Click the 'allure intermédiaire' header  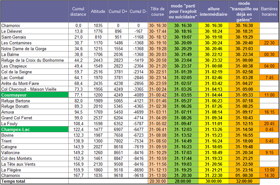pyautogui.click(x=214, y=12)
